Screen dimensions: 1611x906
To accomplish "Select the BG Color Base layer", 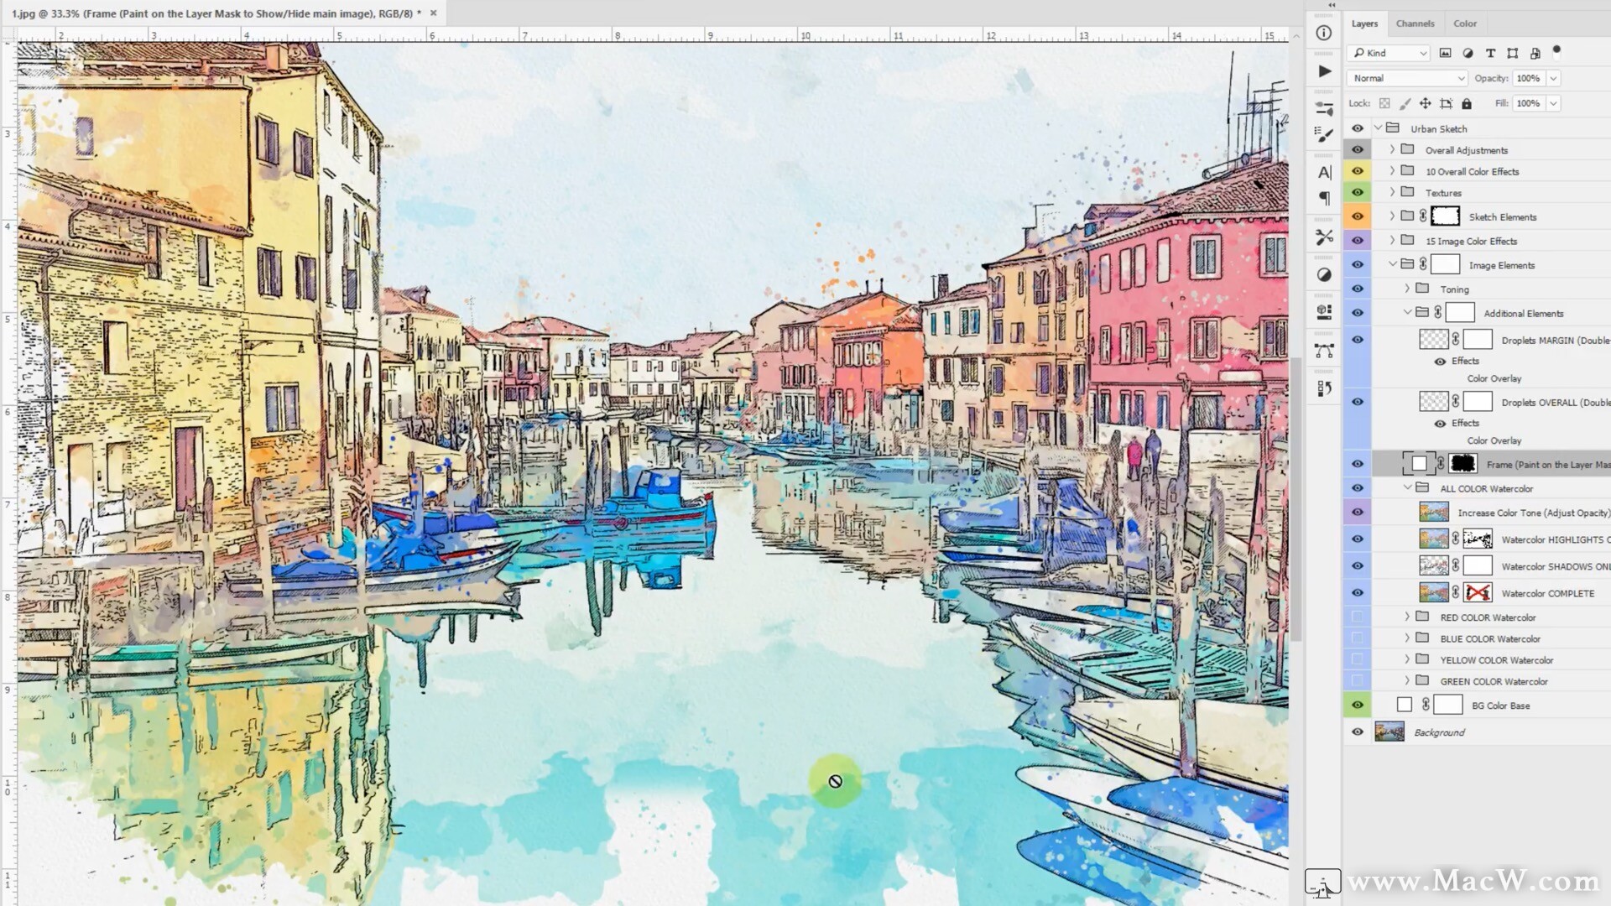I will click(x=1500, y=706).
